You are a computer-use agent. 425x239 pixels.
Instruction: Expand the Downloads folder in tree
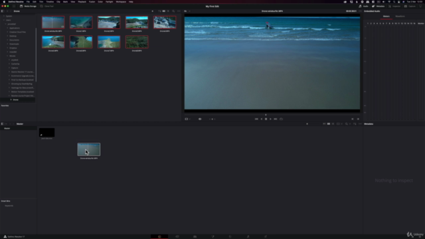[x=7, y=44]
